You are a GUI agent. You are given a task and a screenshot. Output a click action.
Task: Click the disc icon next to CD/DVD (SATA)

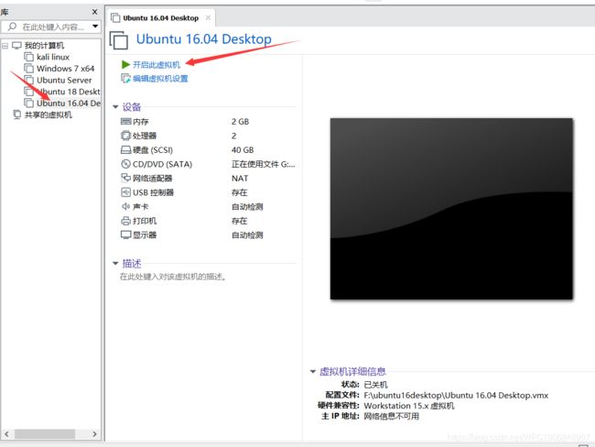click(x=125, y=164)
